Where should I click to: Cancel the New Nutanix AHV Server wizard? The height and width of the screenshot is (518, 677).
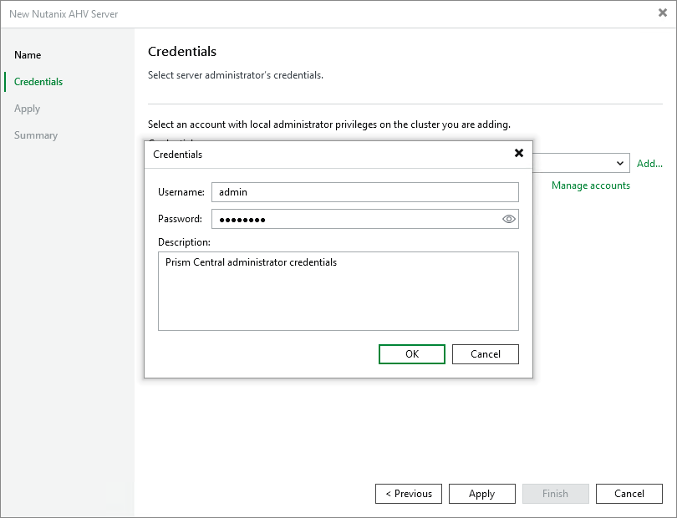pos(629,493)
